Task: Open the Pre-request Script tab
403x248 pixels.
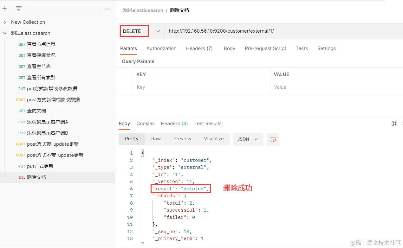Action: tap(265, 48)
